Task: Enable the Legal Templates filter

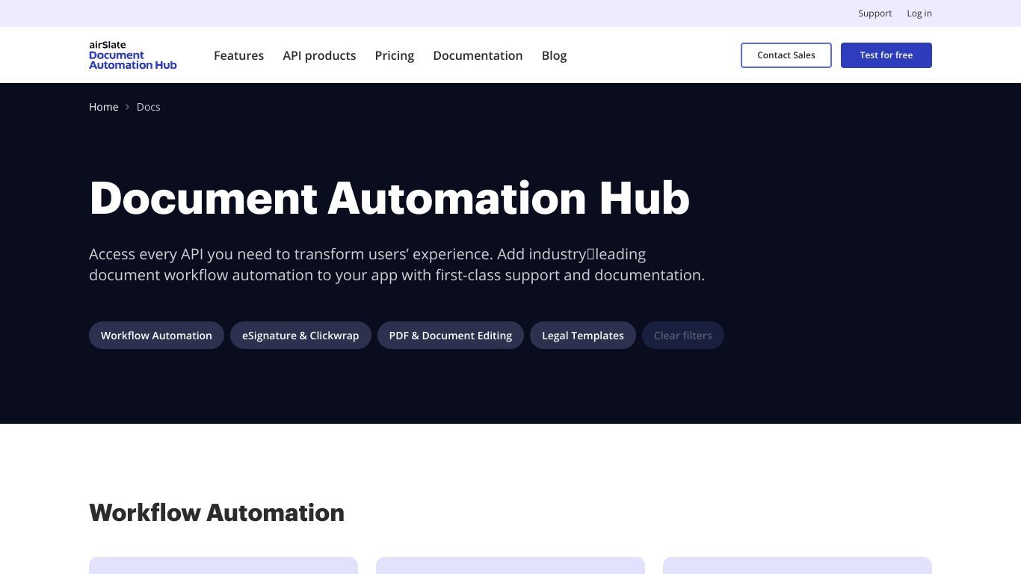Action: tap(583, 336)
